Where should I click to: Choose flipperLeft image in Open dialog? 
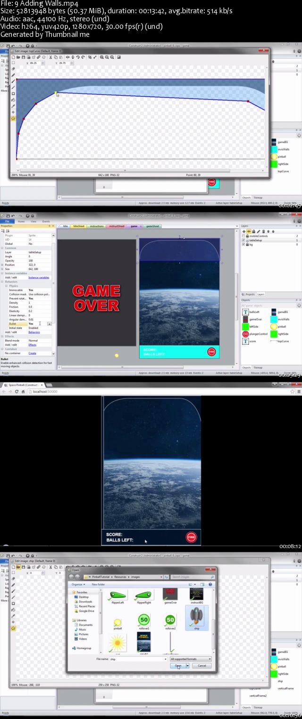point(117,596)
